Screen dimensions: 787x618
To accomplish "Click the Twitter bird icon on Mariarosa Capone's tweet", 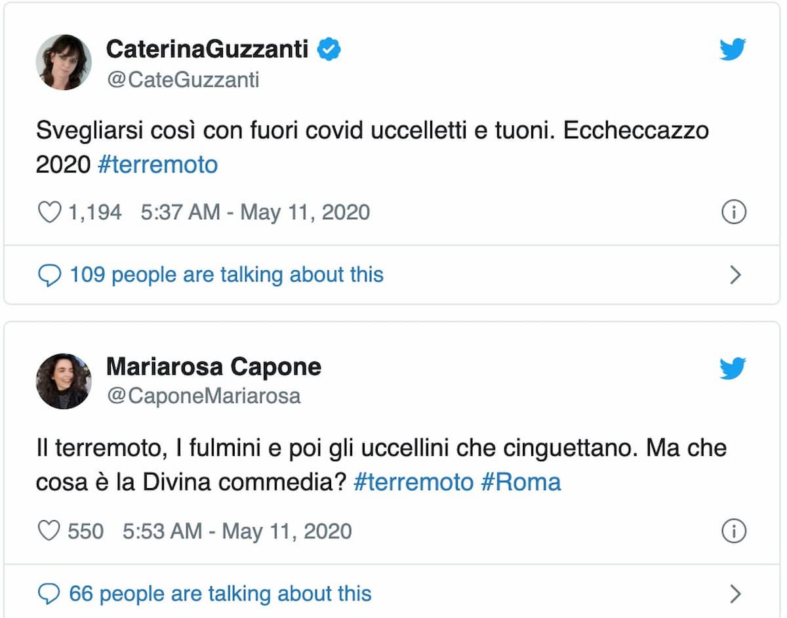I will point(733,367).
